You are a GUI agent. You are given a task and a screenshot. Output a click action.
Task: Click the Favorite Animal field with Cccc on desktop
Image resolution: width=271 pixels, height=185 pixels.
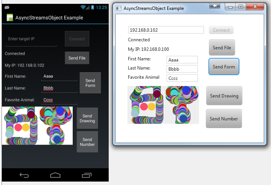pyautogui.click(x=182, y=78)
